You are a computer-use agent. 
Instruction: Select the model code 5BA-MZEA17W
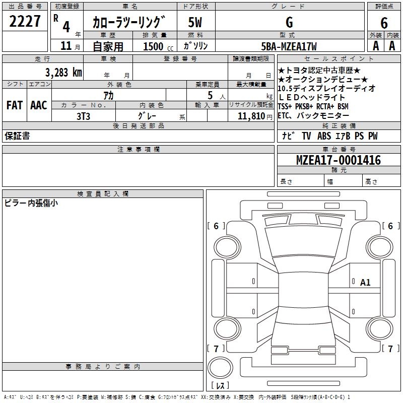click(289, 46)
